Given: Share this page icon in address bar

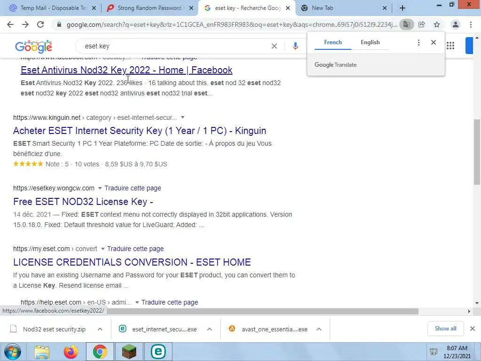Looking at the screenshot, I should coord(422,24).
